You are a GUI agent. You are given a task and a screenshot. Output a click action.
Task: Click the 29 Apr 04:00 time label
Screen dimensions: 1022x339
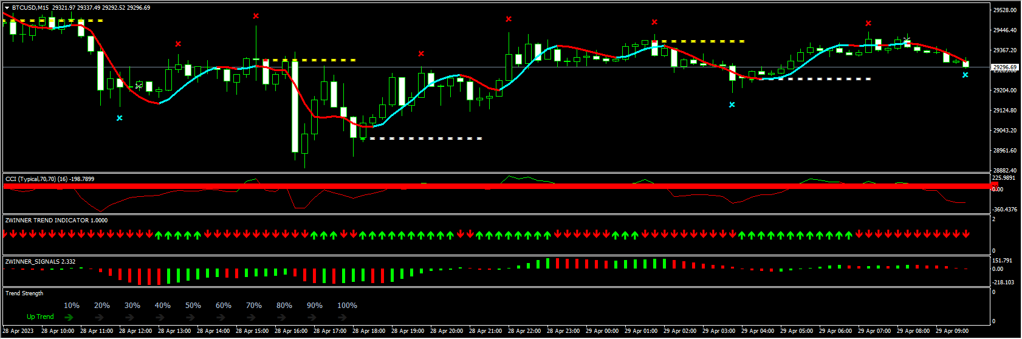758,331
